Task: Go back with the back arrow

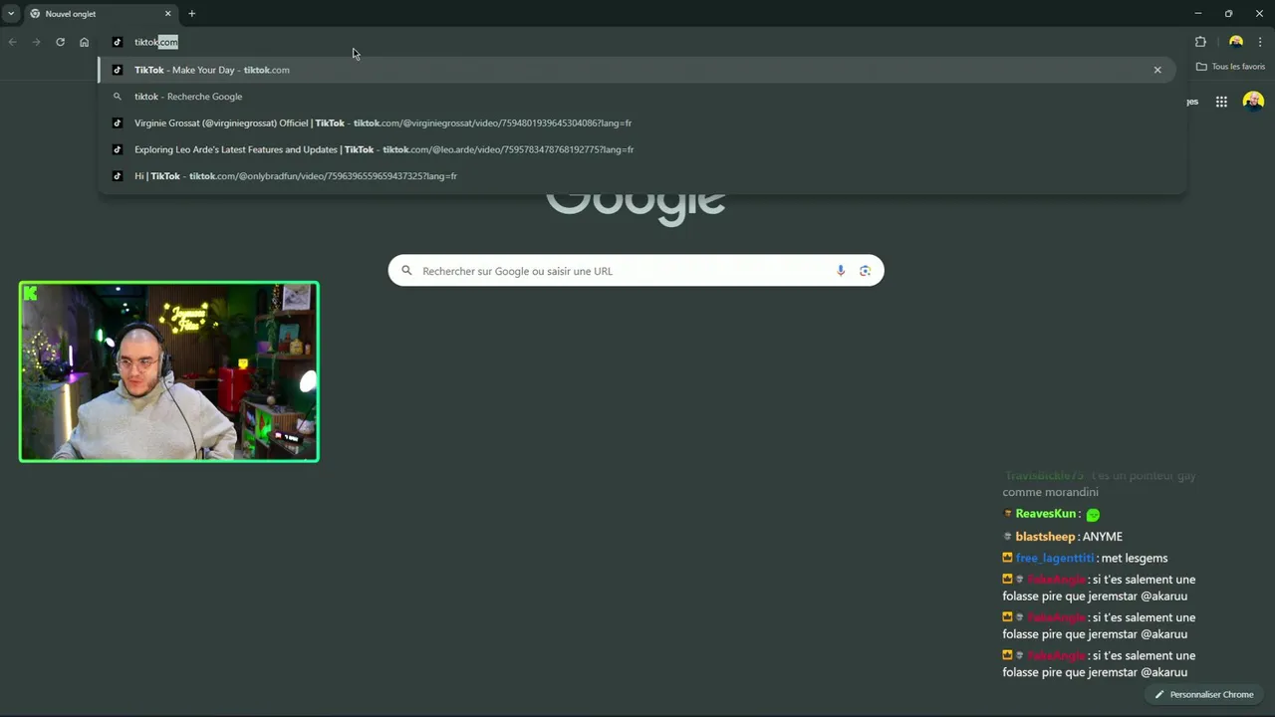Action: point(12,42)
